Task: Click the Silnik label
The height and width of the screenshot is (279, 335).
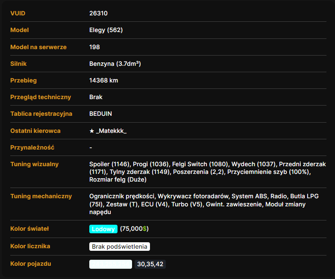Action: tap(18, 64)
